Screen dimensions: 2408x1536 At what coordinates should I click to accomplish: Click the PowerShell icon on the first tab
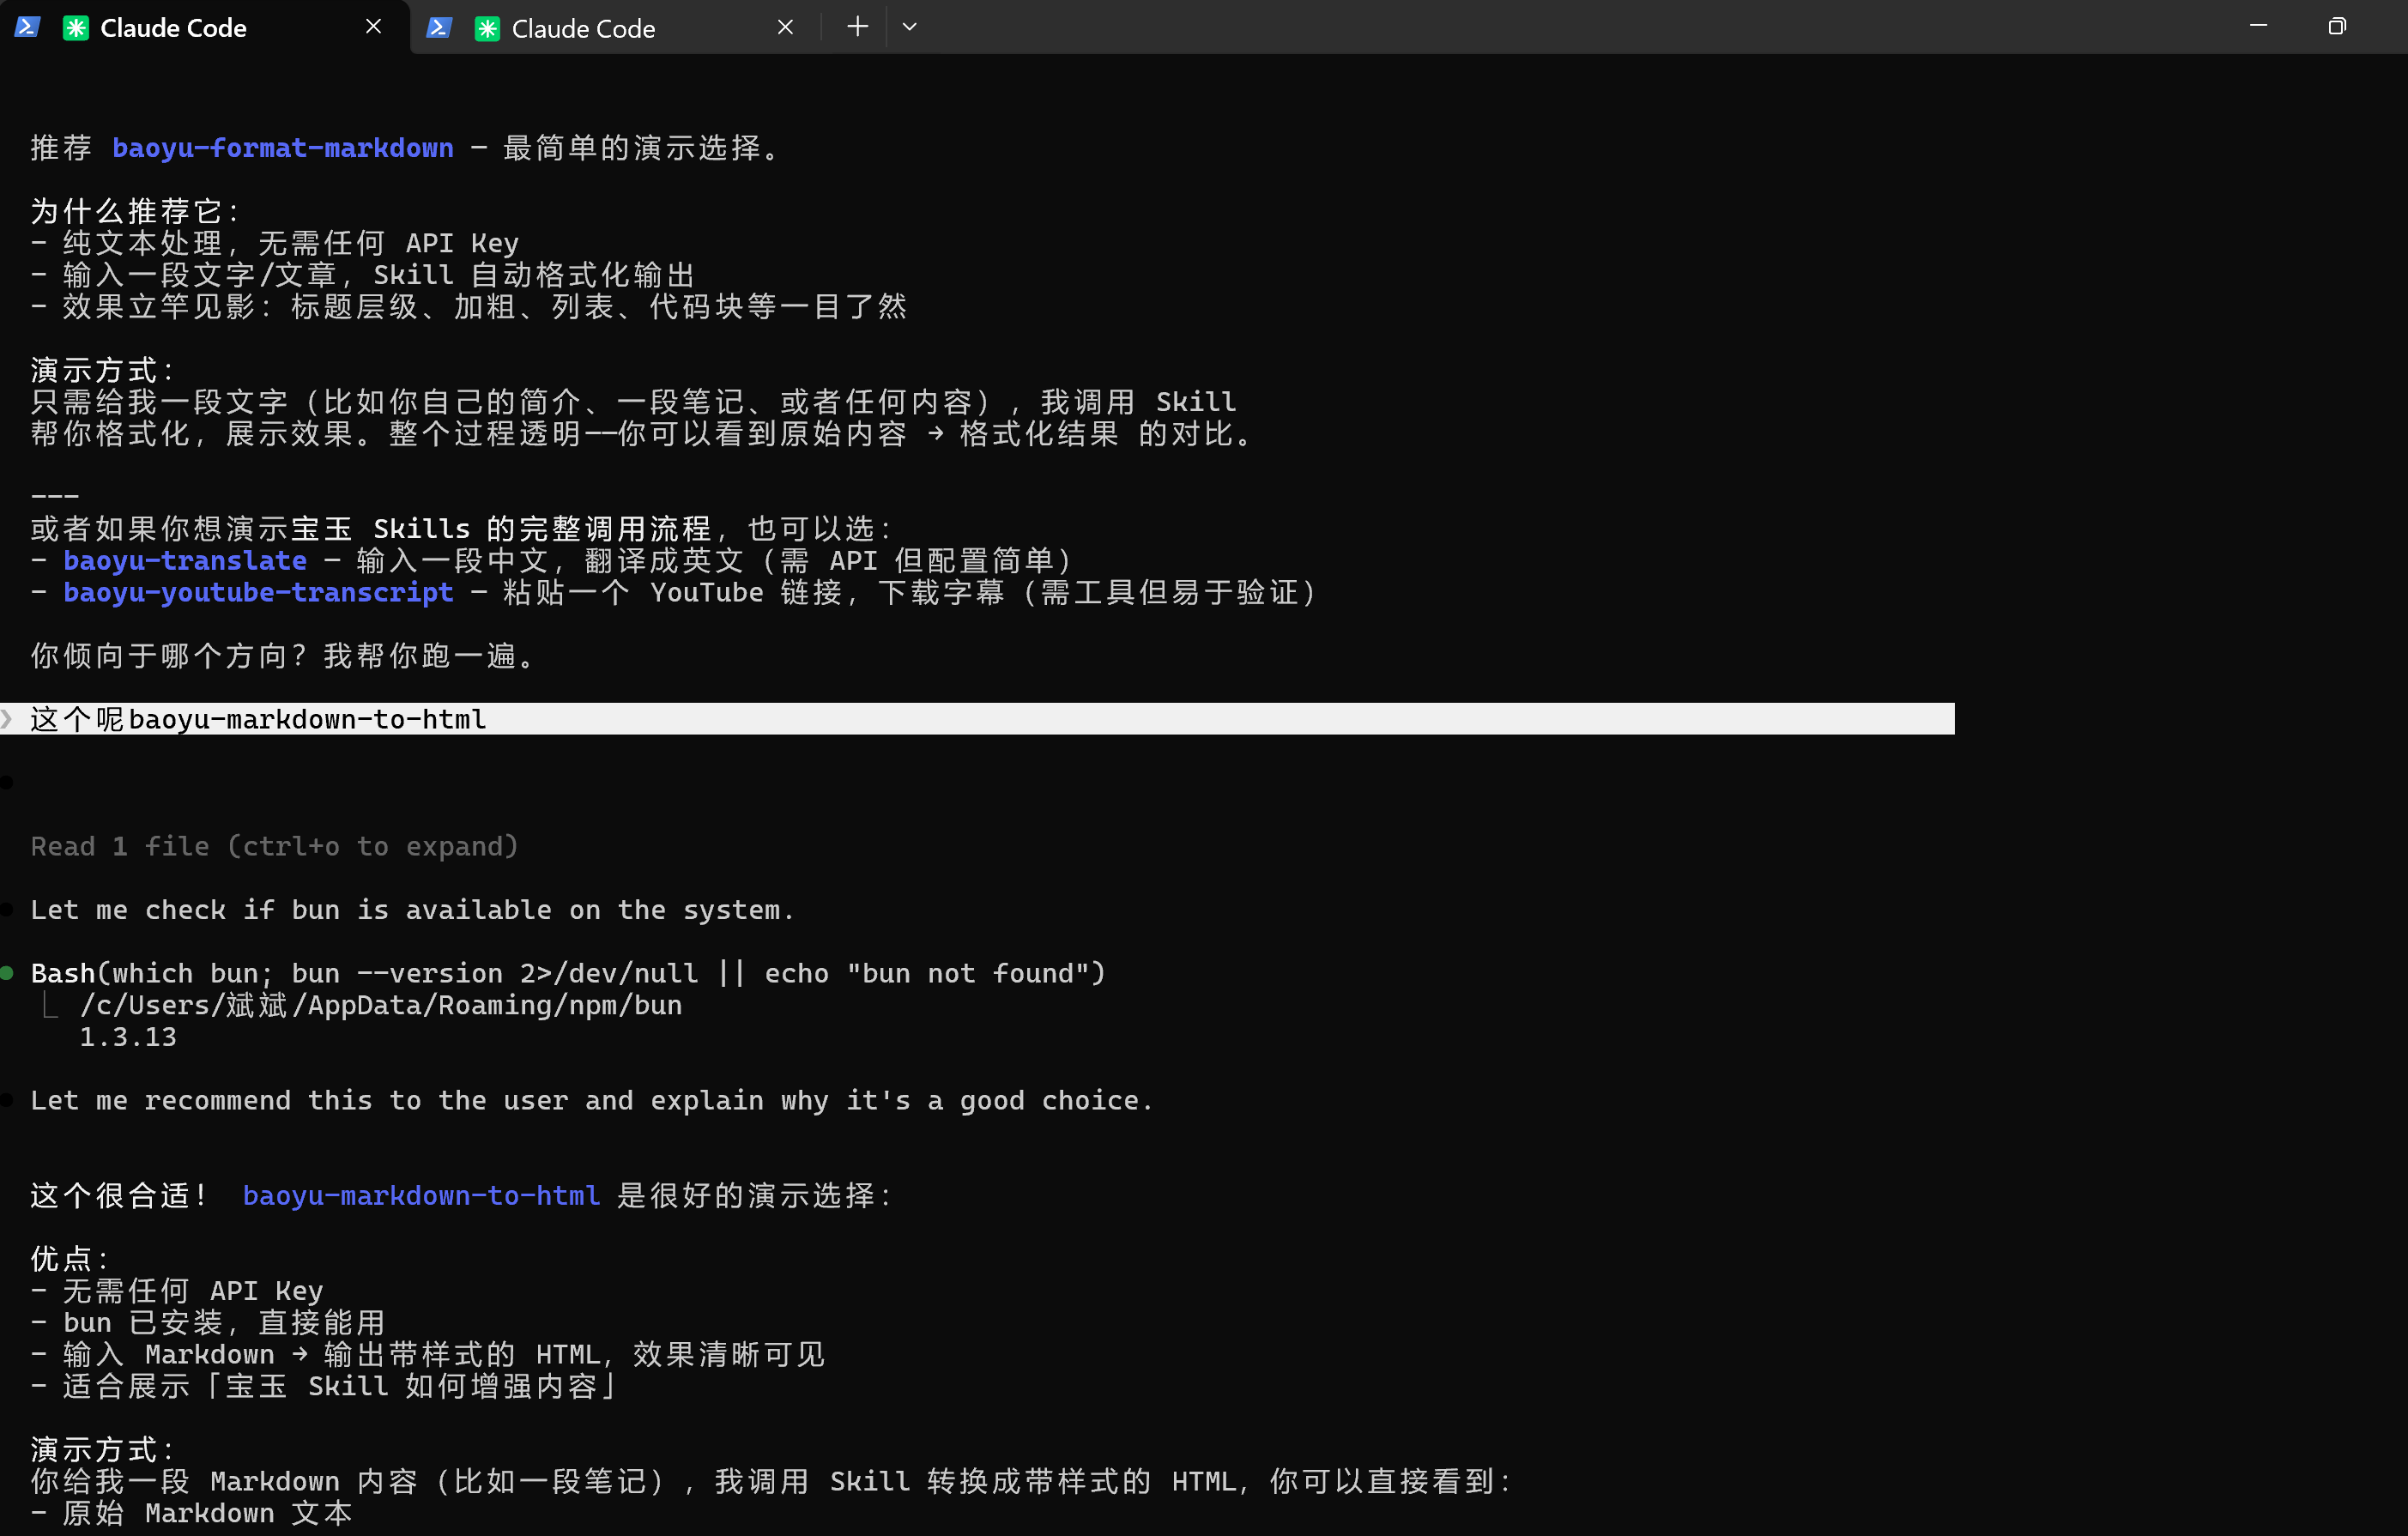pos(27,27)
